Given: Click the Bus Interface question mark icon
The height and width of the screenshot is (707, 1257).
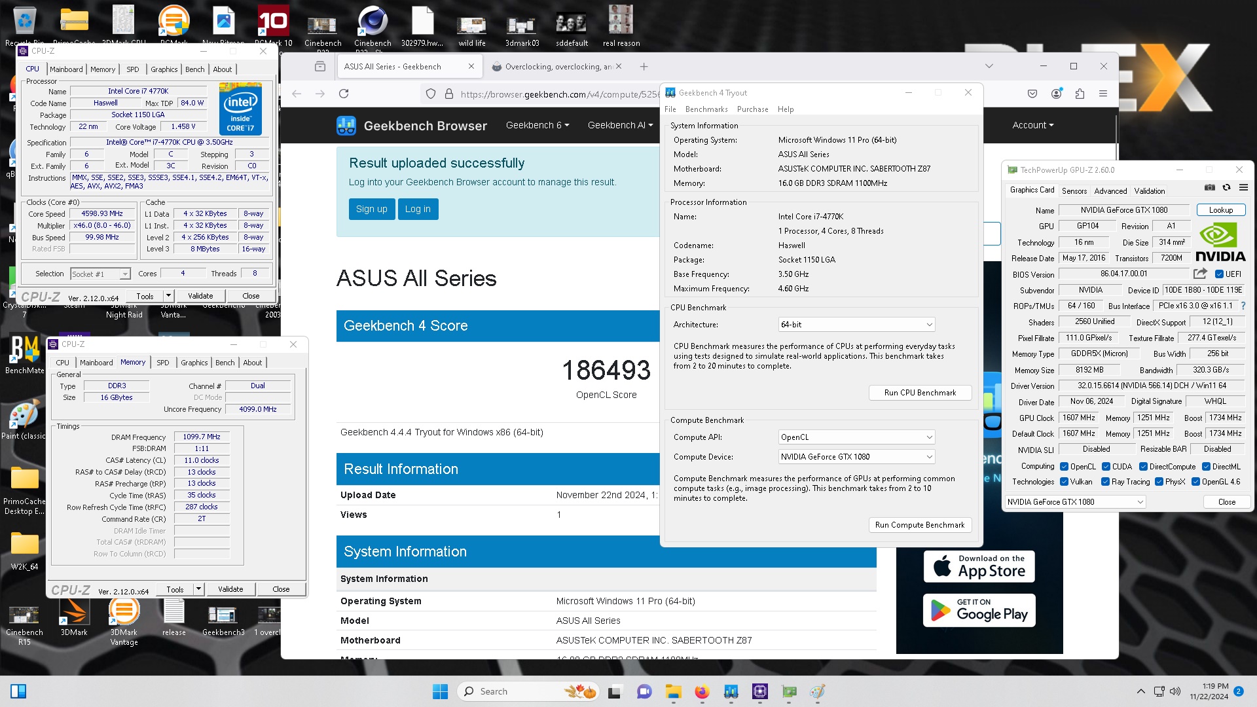Looking at the screenshot, I should point(1243,306).
